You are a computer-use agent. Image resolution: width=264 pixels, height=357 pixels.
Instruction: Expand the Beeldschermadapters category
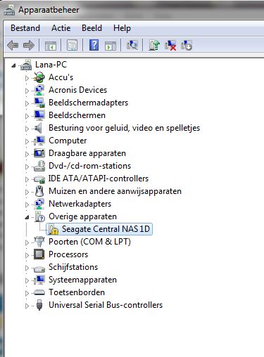point(27,103)
